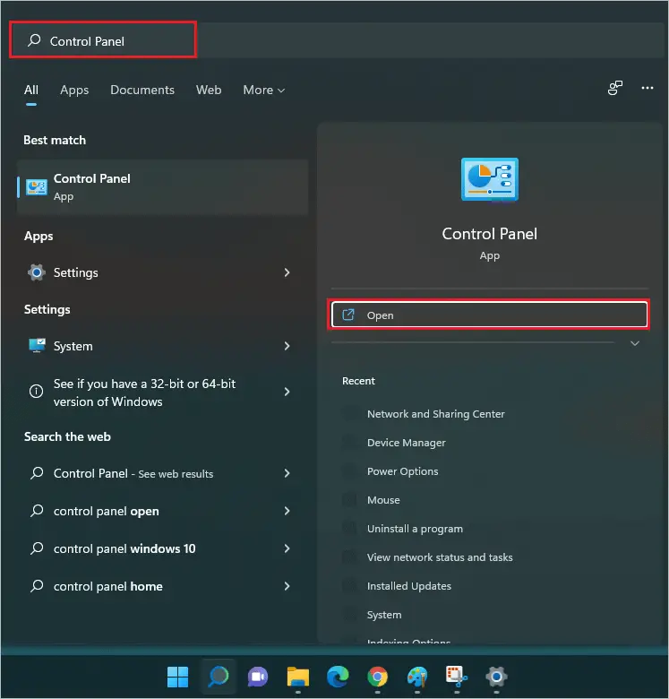
Task: Open recent Network and Sharing Center
Action: tap(435, 414)
